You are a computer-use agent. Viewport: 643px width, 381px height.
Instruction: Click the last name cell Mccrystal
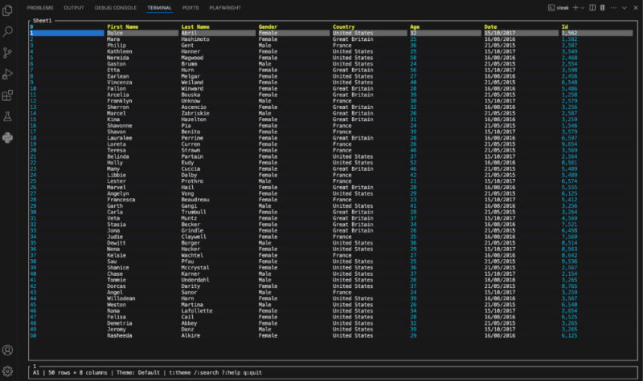click(x=195, y=268)
